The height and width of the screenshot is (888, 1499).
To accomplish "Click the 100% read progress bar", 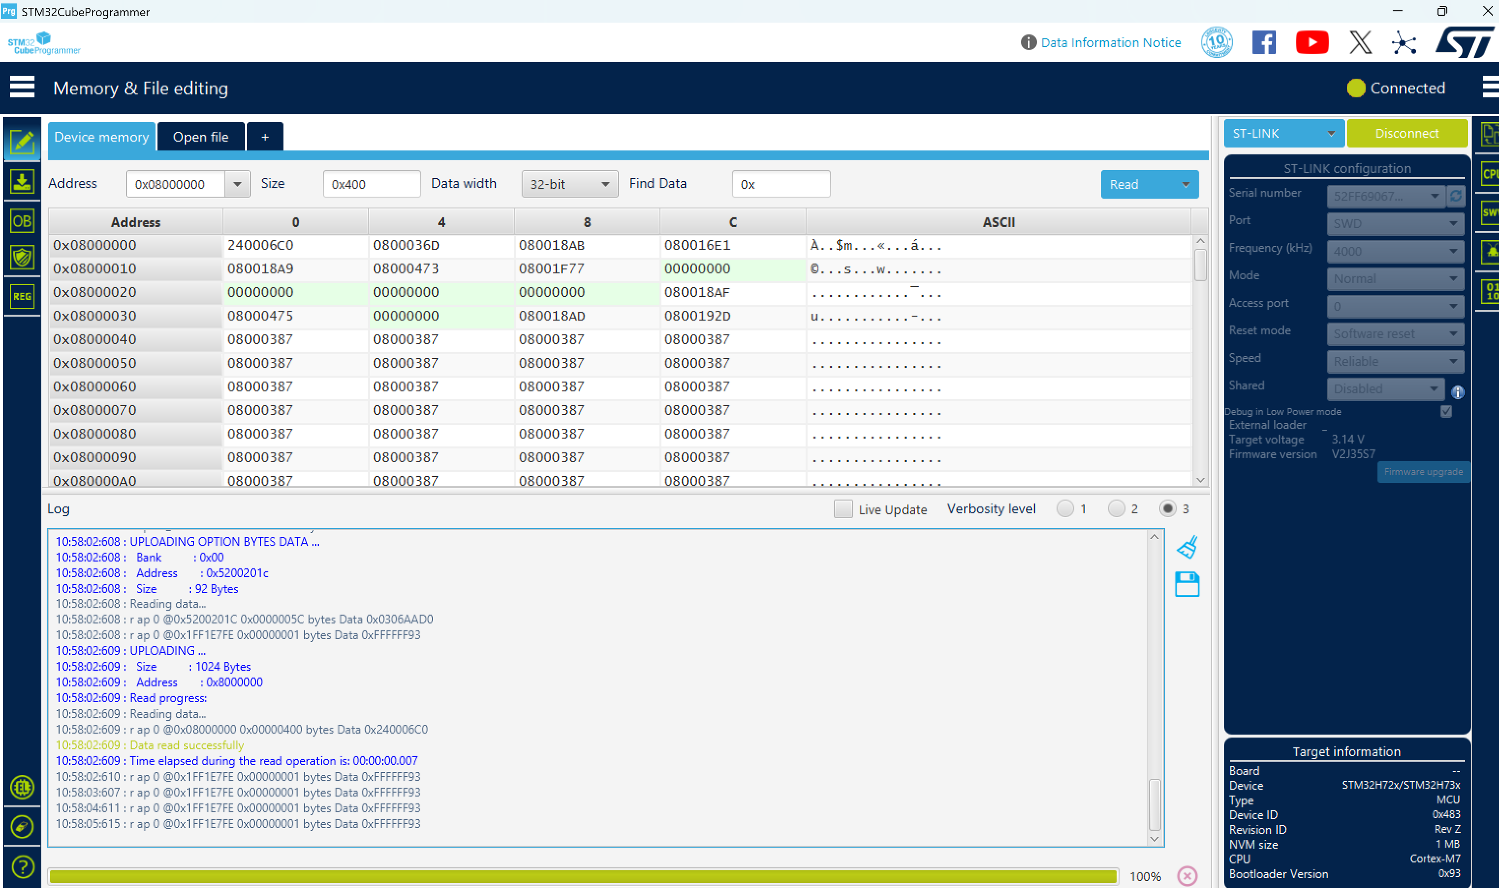I will click(x=583, y=876).
